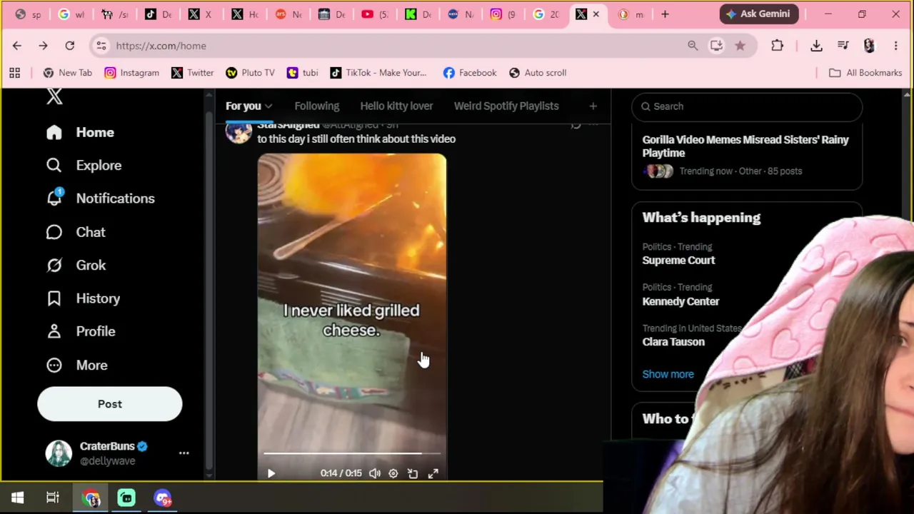Open the media controls icon in toolbar

click(x=843, y=46)
